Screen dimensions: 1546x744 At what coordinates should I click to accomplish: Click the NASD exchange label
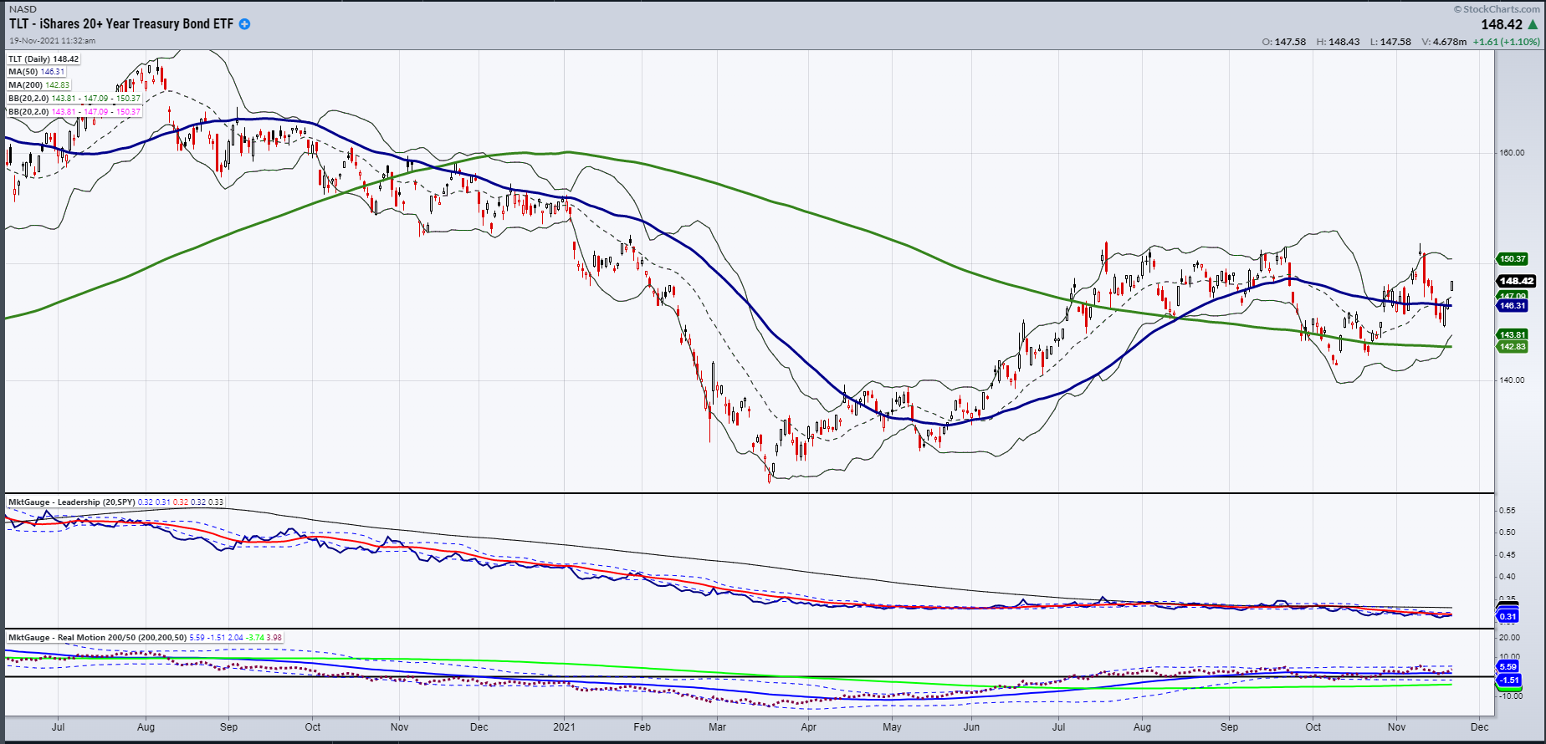(x=23, y=9)
